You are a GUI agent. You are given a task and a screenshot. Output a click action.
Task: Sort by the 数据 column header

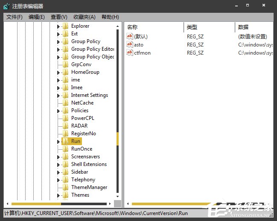pos(243,27)
